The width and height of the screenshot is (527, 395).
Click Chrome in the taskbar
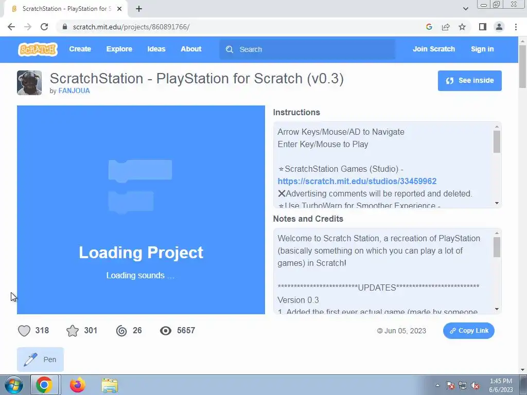point(44,385)
